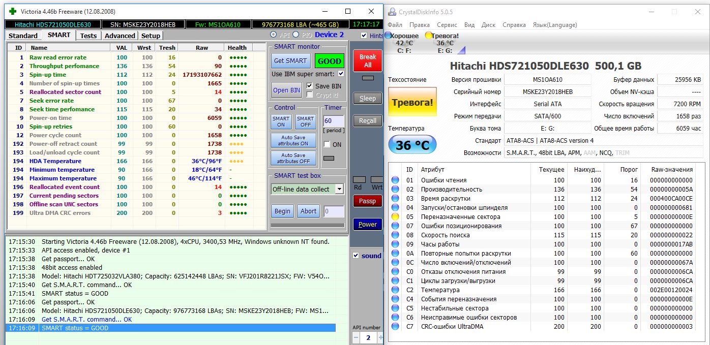Toggle Use IBM super smart checkbox
The image size is (710, 345).
coord(341,74)
